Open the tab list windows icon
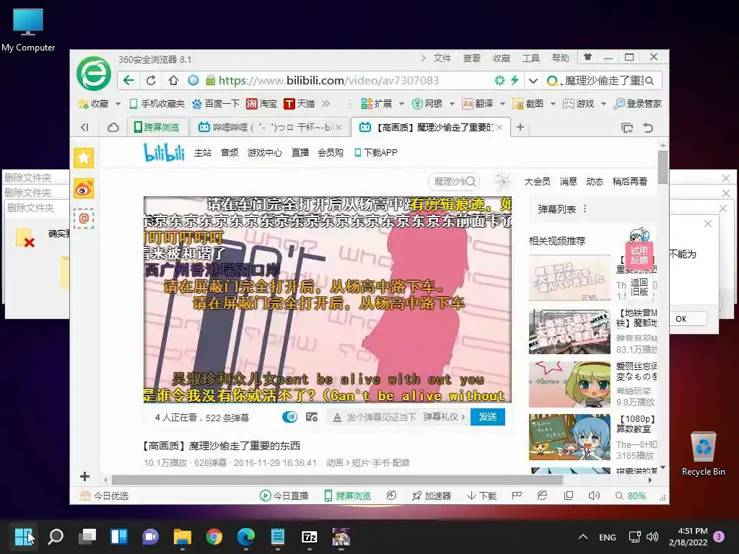The height and width of the screenshot is (554, 739). click(627, 128)
